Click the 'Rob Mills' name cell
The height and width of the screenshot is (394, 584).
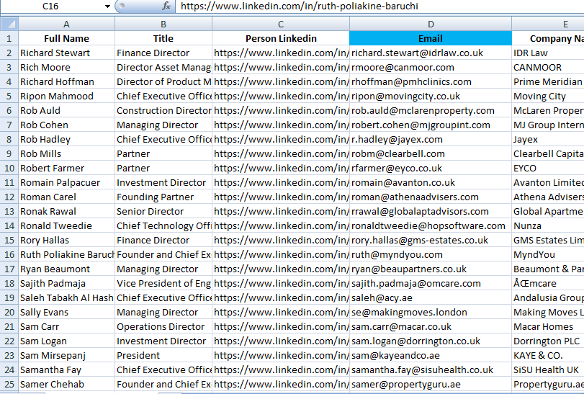[x=67, y=154]
